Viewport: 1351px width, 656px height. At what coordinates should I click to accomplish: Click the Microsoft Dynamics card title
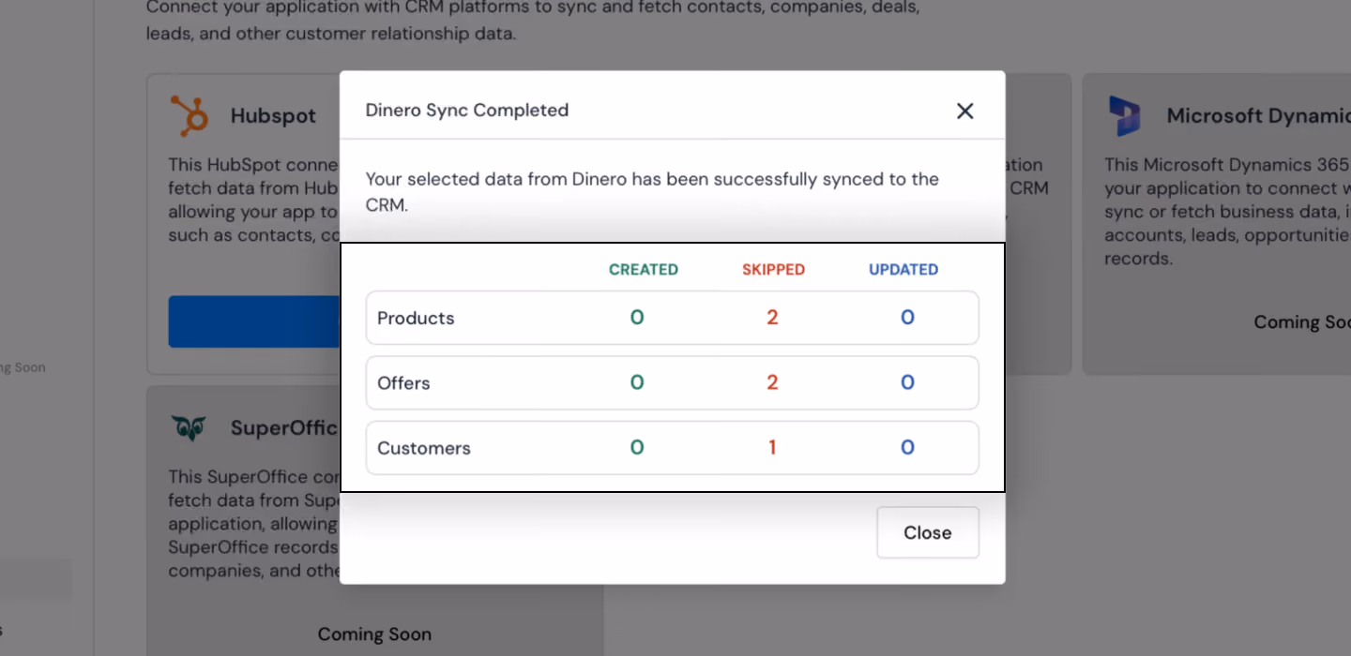[1258, 116]
